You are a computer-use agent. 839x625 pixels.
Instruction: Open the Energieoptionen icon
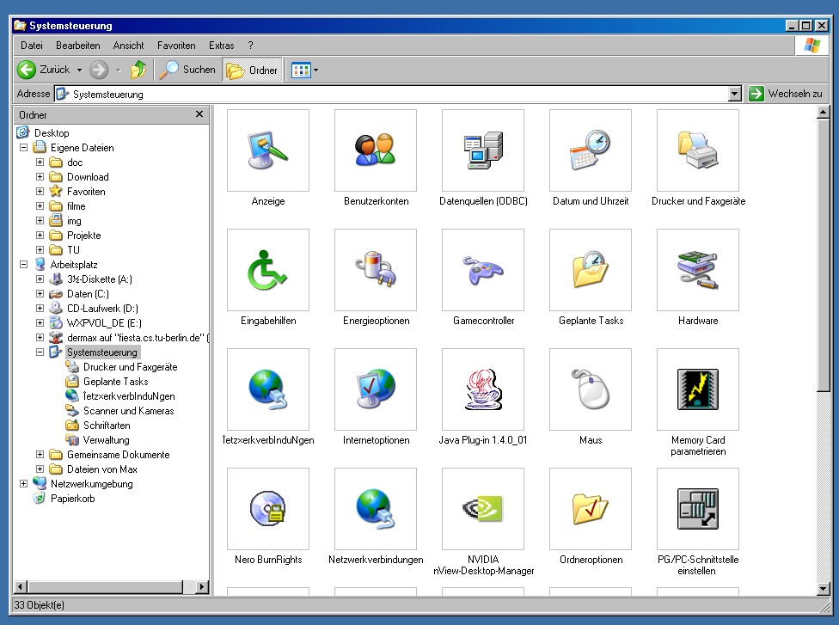375,270
